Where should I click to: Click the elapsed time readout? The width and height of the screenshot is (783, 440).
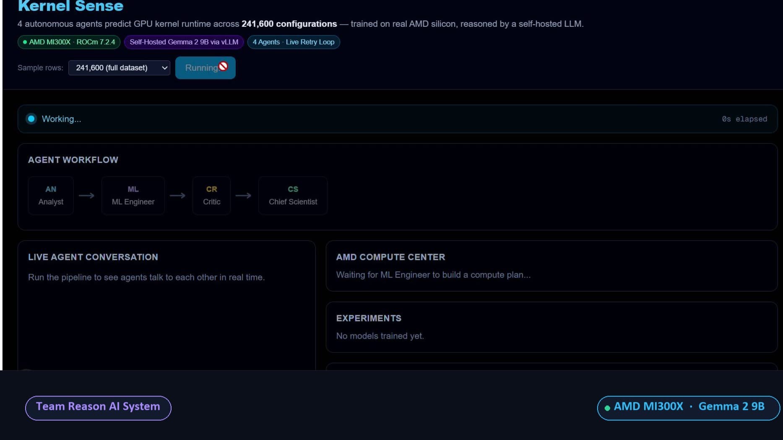(x=744, y=119)
